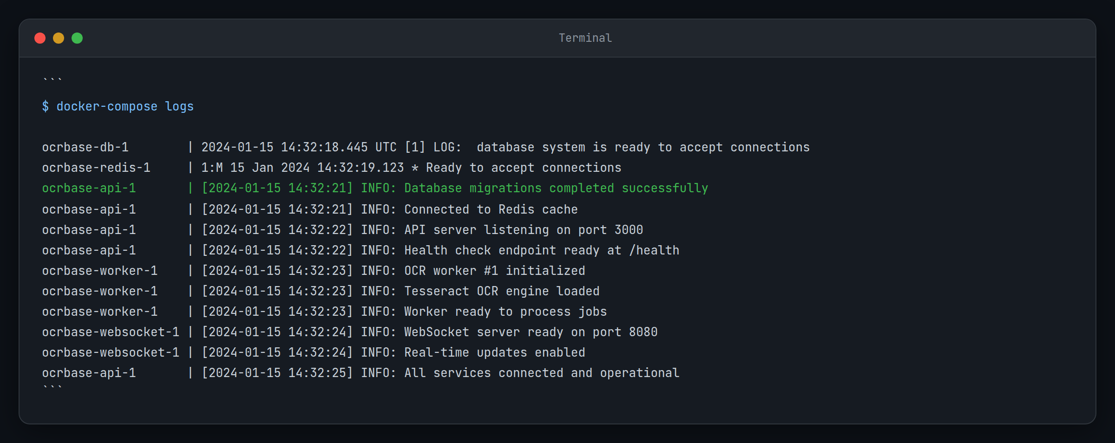Image resolution: width=1115 pixels, height=443 pixels.
Task: Click the WebSocket server ready on port 8080 line
Action: click(x=531, y=332)
